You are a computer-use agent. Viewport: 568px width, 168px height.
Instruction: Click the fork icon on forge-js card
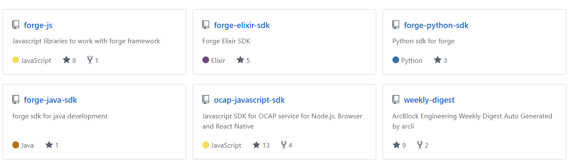[90, 60]
